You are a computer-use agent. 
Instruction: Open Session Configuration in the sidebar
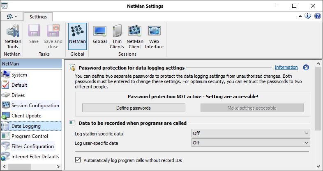(35, 106)
